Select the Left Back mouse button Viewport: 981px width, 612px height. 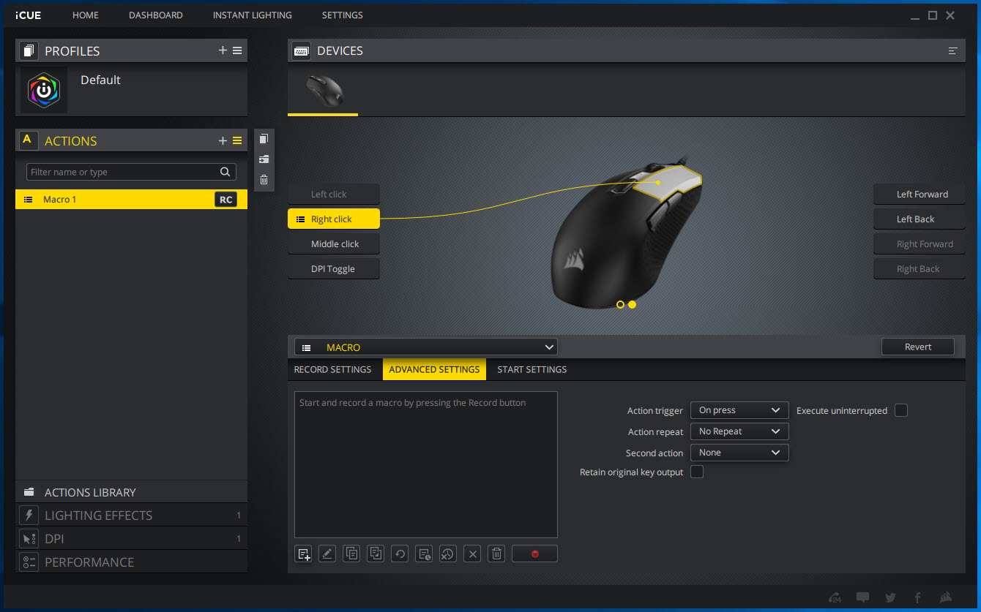coord(919,219)
